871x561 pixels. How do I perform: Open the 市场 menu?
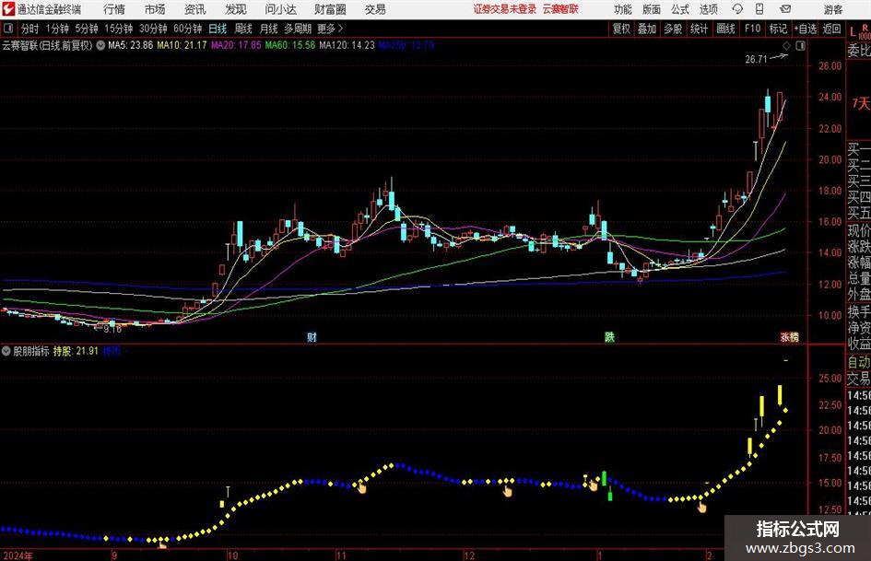pyautogui.click(x=155, y=9)
